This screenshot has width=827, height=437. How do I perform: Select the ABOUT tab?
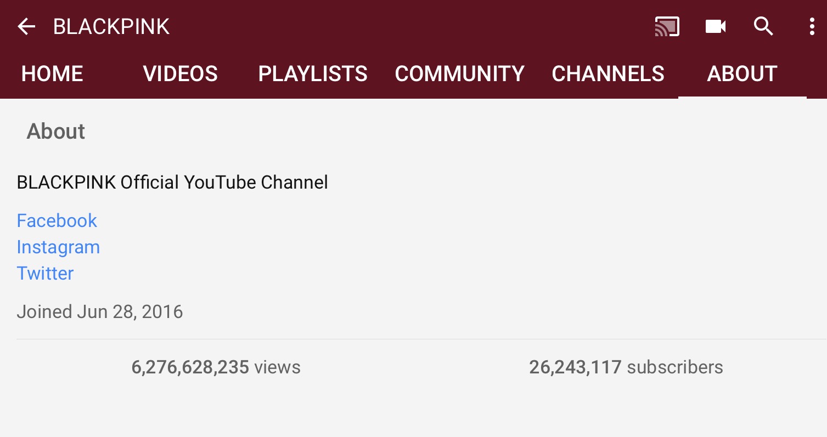coord(742,74)
